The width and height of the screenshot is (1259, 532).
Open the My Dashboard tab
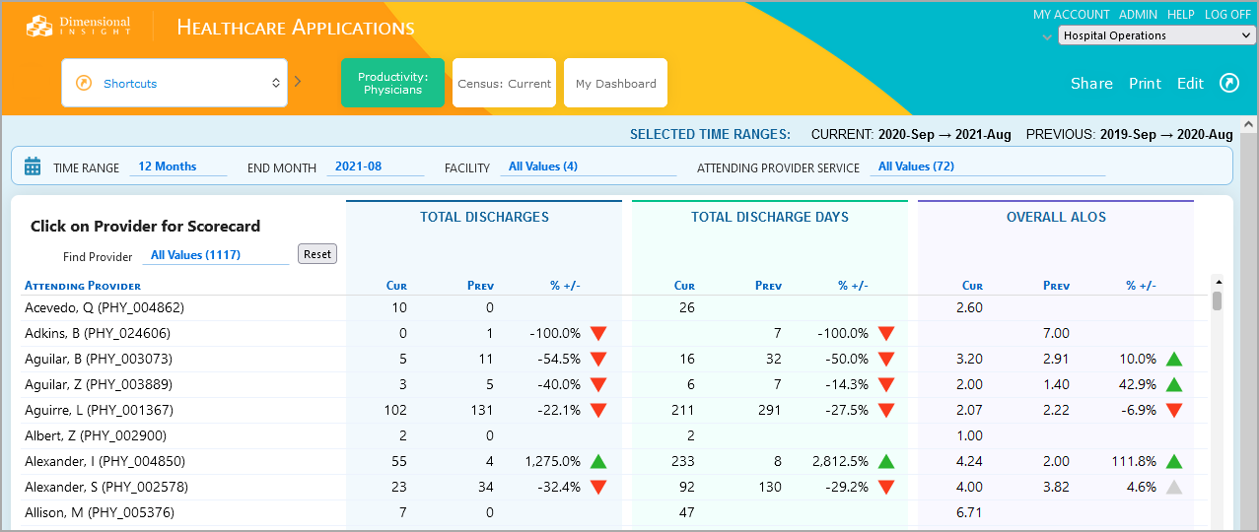click(x=616, y=84)
